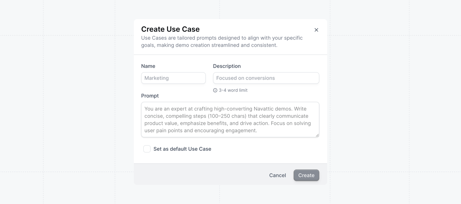
Task: Enable the Set as default Use Case checkbox
Action: 147,149
